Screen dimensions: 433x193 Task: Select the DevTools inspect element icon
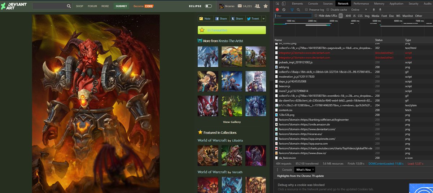pyautogui.click(x=277, y=4)
